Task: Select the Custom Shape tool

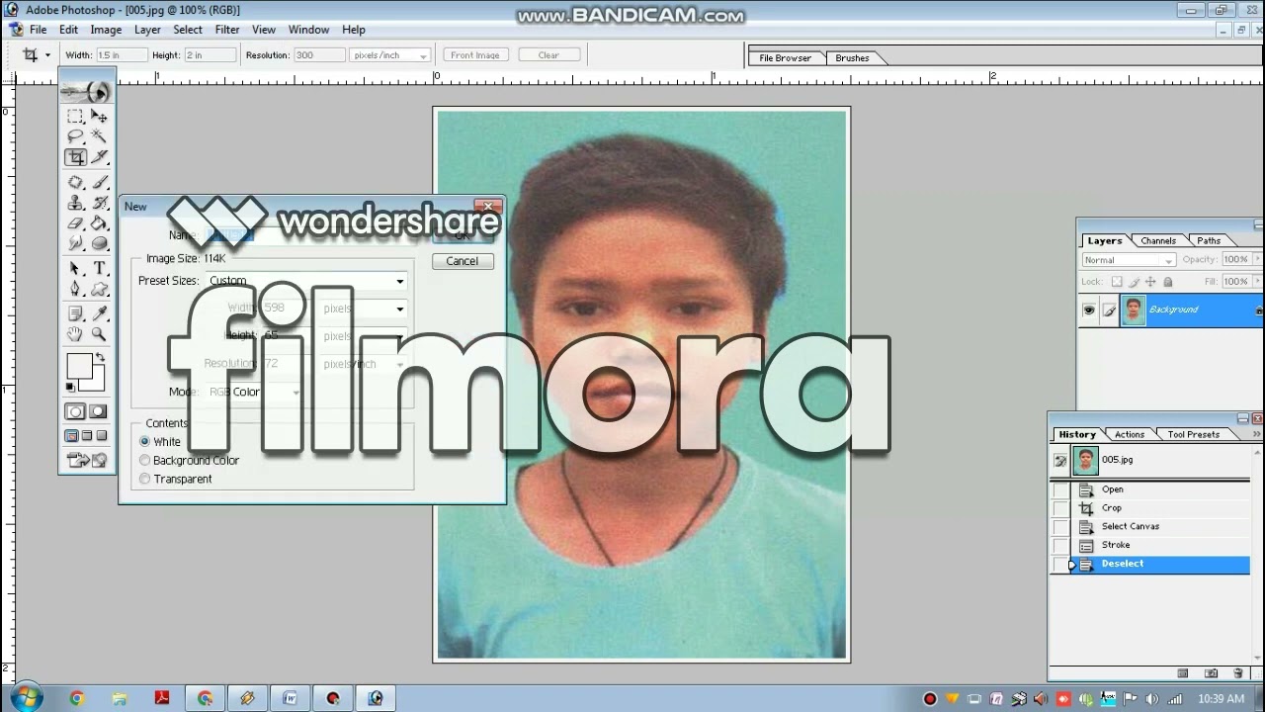Action: (x=99, y=289)
